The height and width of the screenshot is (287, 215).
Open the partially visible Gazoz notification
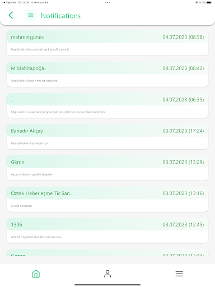pos(107,253)
